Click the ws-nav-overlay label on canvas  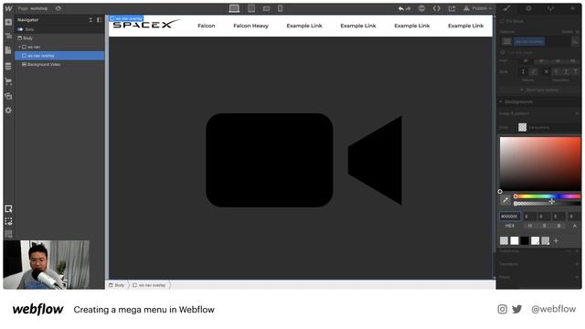click(126, 18)
